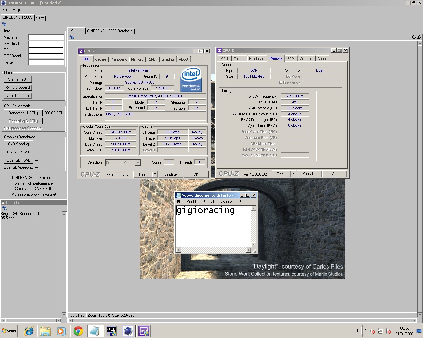Viewport: 423px width, 338px height.
Task: Open Graphics tab in CPU-Z Memory window
Action: coord(307,59)
